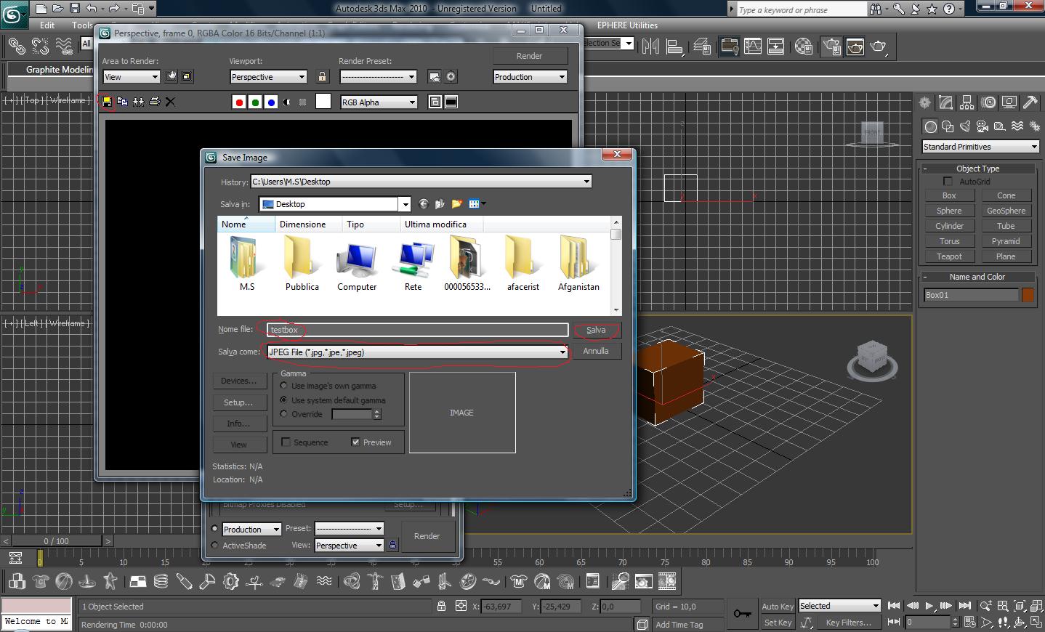Select the Shapes category icon
The height and width of the screenshot is (632, 1045).
tap(948, 126)
